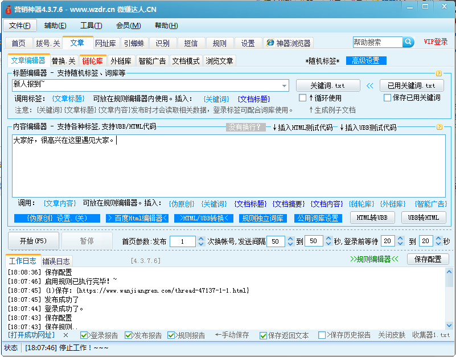Click inside the content editor area

tap(228, 165)
